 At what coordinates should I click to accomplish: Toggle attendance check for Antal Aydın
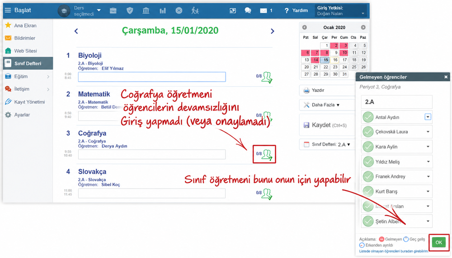(x=368, y=117)
